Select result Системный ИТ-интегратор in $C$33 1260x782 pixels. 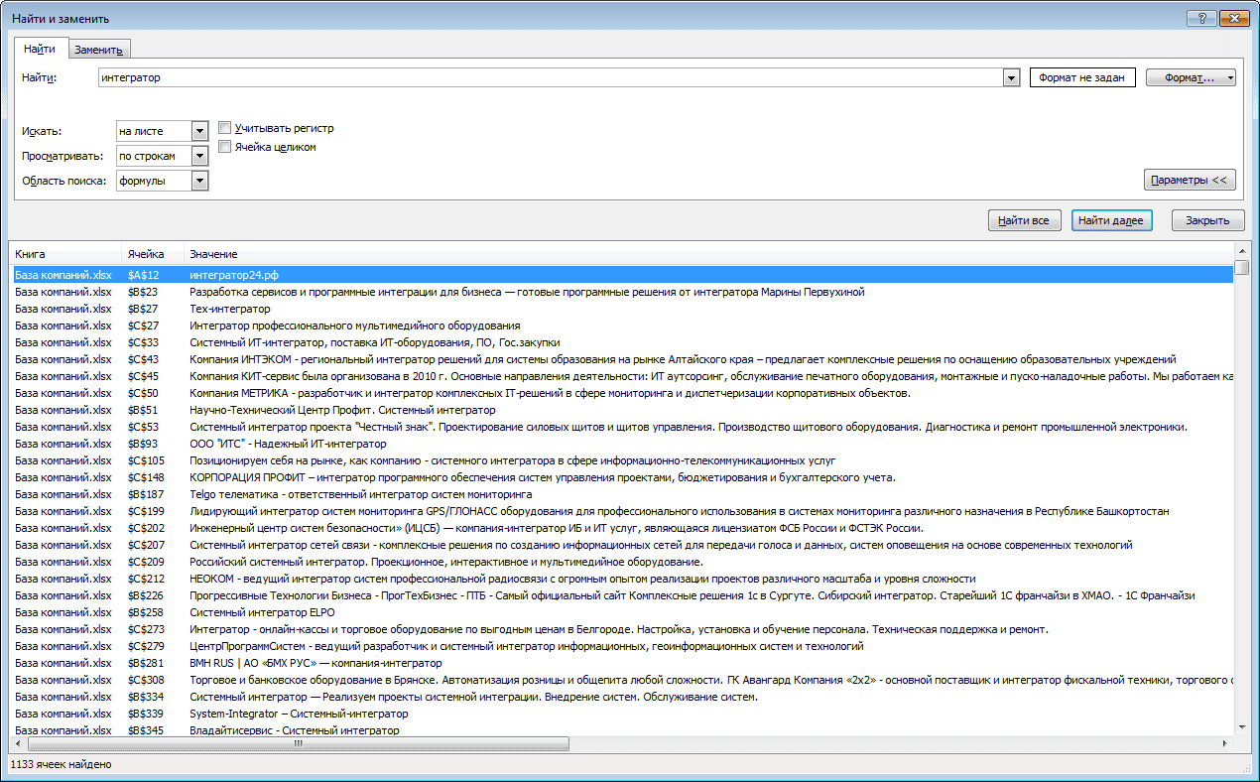tap(621, 342)
